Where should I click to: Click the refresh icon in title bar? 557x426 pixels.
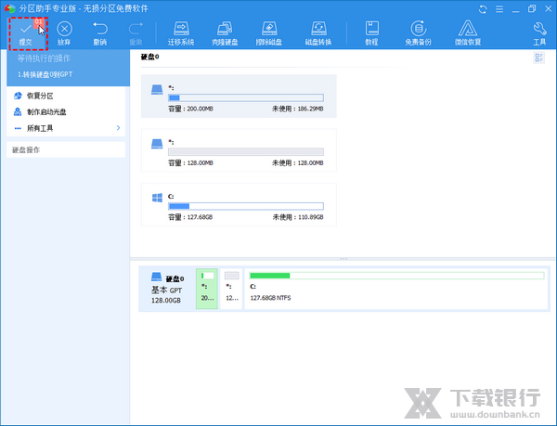[x=483, y=9]
